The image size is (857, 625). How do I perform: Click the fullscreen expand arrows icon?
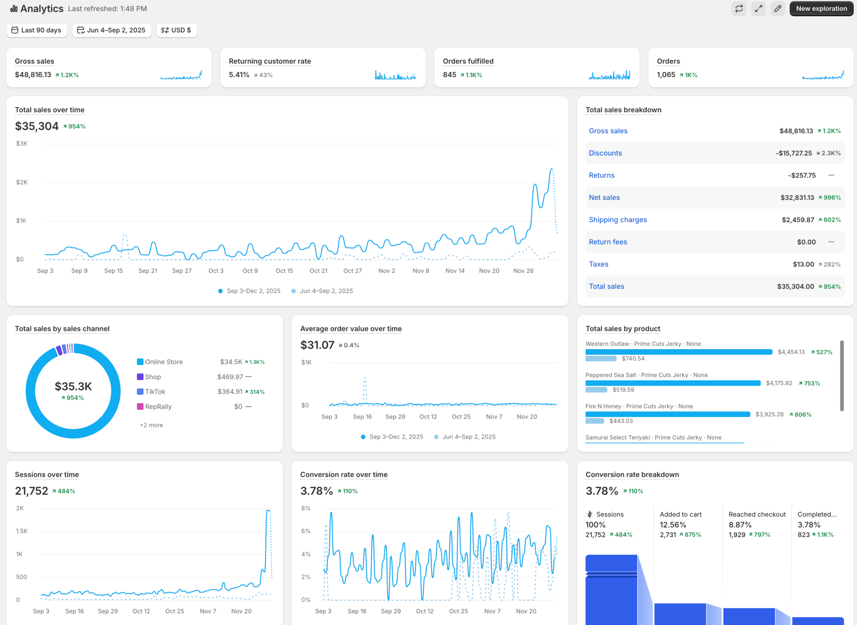[x=758, y=8]
